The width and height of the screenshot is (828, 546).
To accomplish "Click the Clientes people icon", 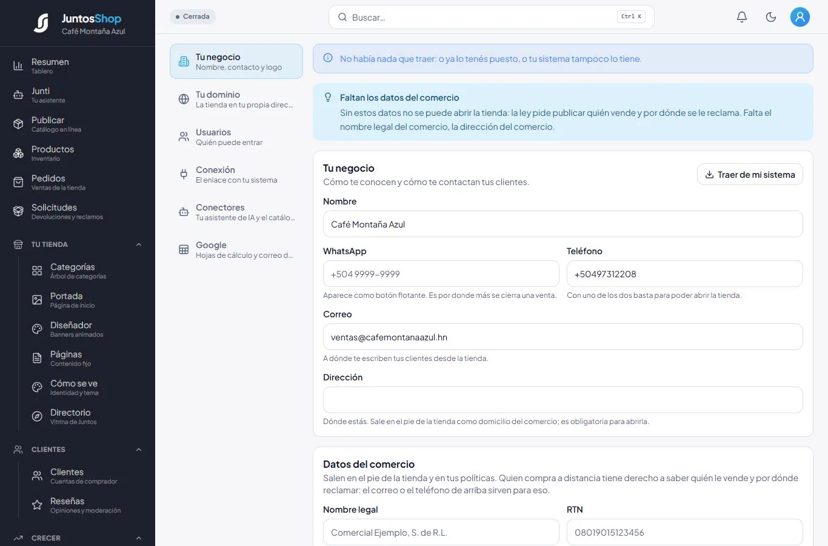I will pyautogui.click(x=37, y=476).
